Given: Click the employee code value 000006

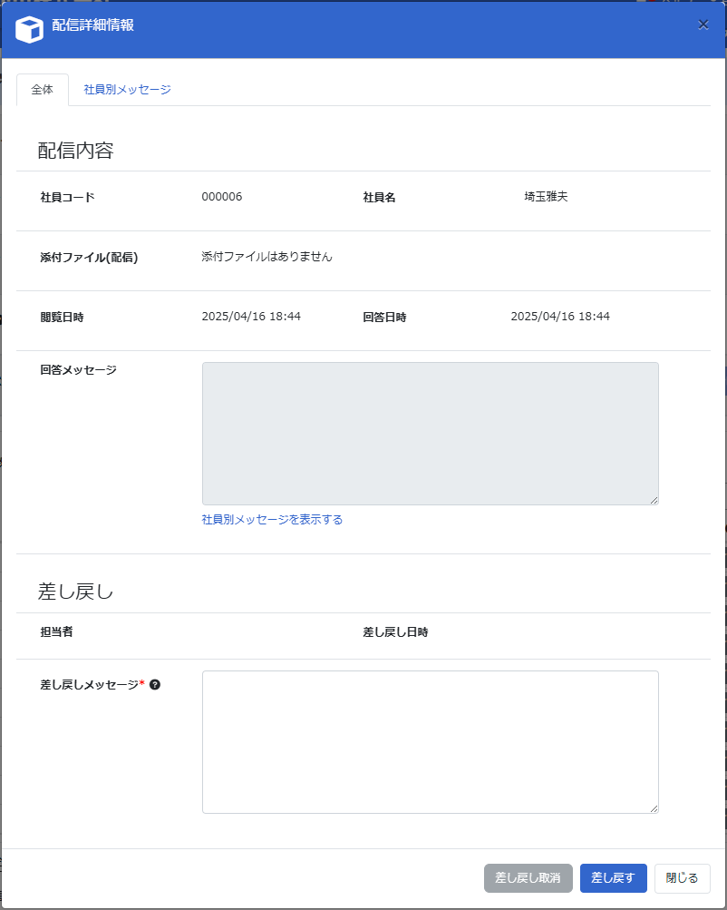Looking at the screenshot, I should pos(222,197).
